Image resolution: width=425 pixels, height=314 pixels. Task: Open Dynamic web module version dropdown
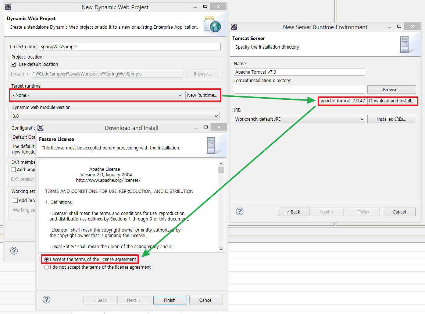(115, 116)
